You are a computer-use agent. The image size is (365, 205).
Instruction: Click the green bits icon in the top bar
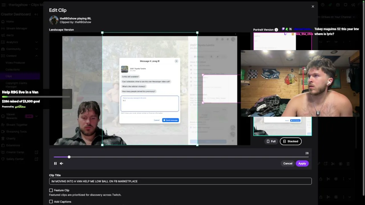pyautogui.click(x=330, y=5)
